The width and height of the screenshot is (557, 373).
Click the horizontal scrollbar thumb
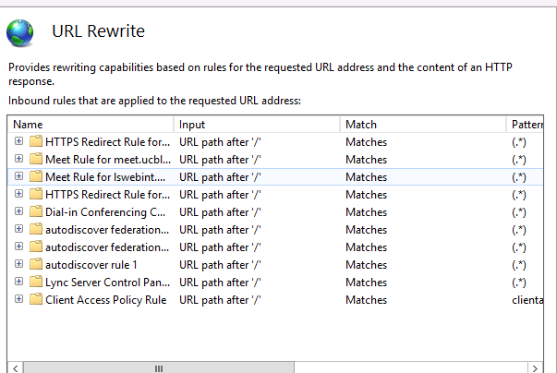(157, 367)
